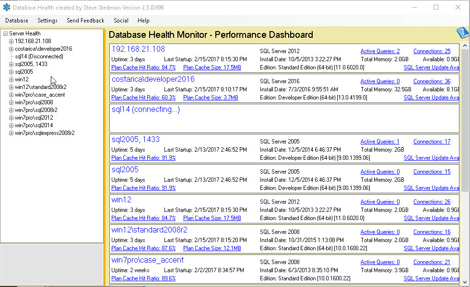Expand the win12\standard2008r2 tree node
The image size is (470, 287).
pos(11,87)
